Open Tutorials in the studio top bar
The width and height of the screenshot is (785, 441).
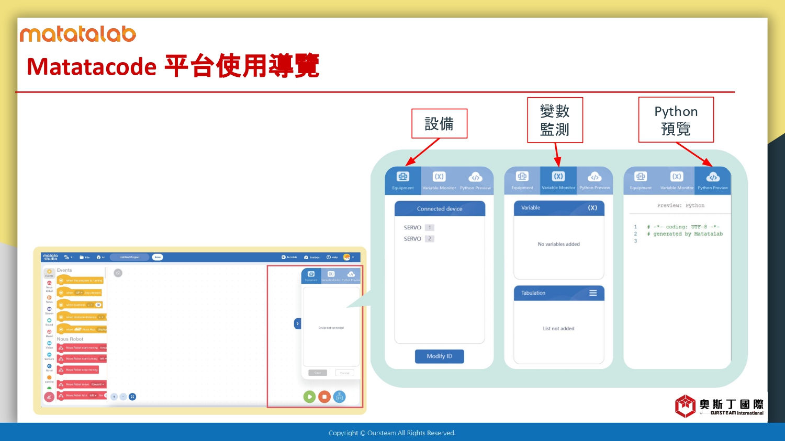pos(289,257)
